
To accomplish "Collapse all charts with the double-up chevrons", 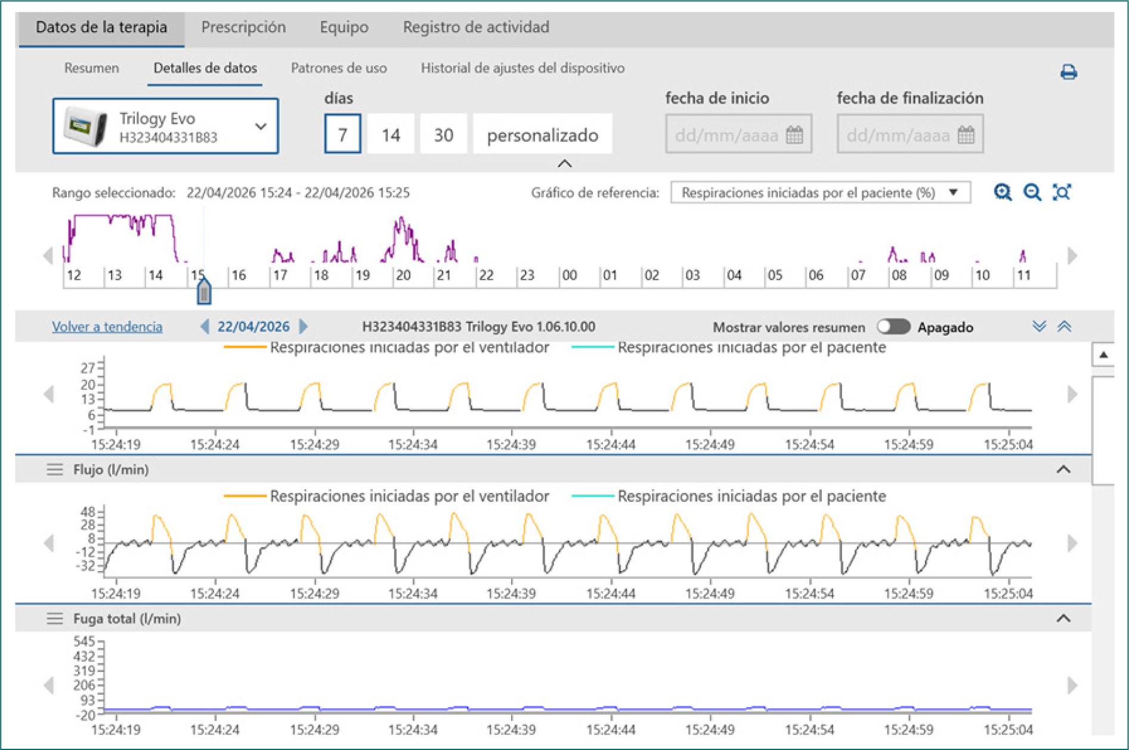I will pyautogui.click(x=1065, y=326).
